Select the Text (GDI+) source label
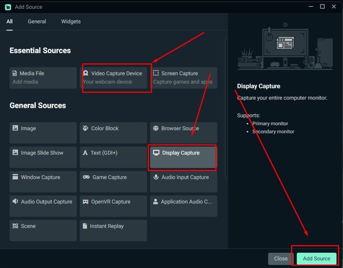Screen dimensions: 343x268 pyautogui.click(x=104, y=153)
